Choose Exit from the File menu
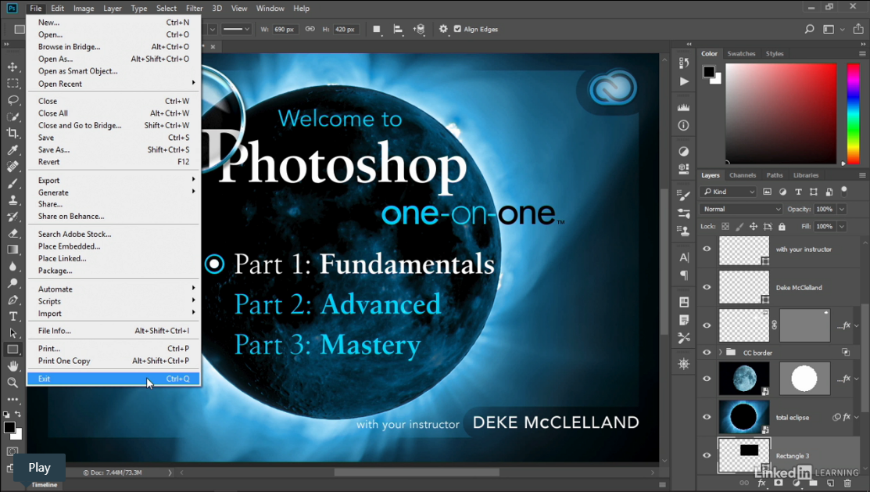 coord(113,379)
